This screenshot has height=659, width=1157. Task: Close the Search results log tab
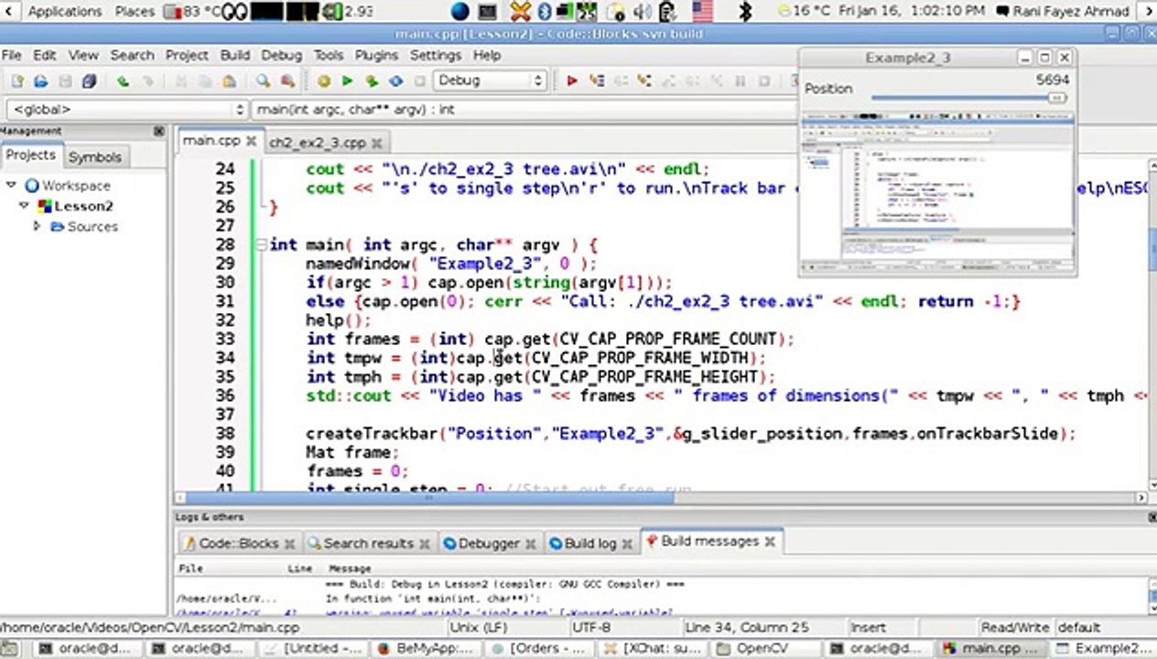(x=424, y=544)
